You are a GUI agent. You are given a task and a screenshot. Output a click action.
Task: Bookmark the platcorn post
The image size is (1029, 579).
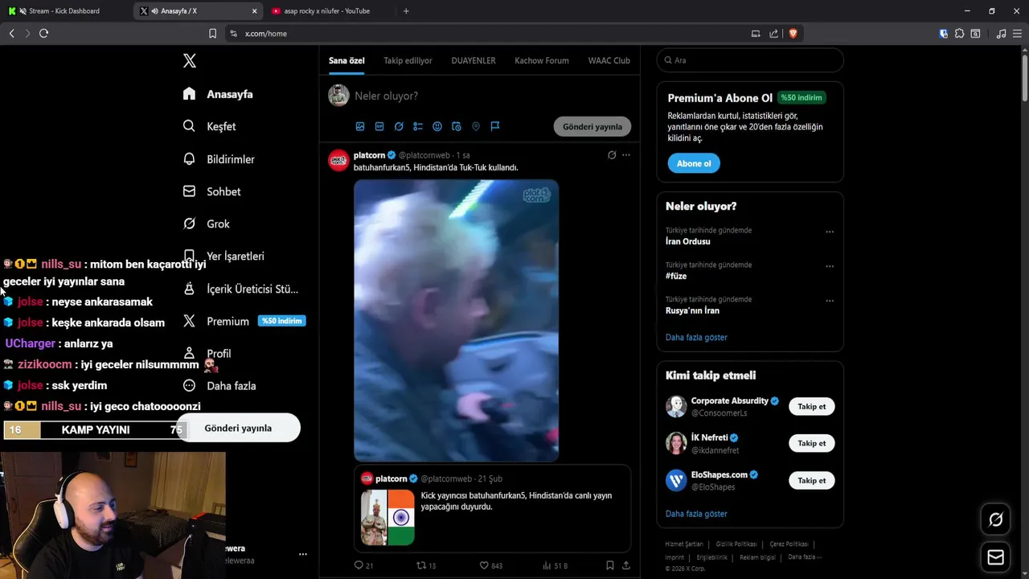click(x=609, y=565)
